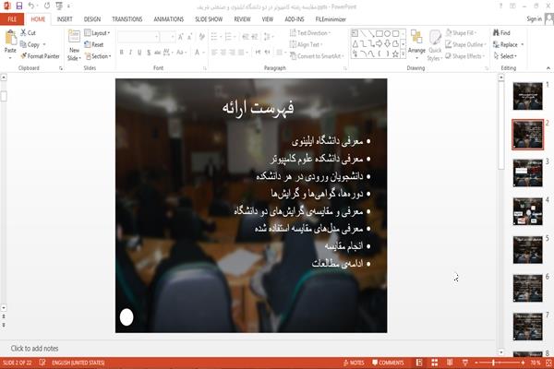Open Text Direction dropdown
The height and width of the screenshot is (369, 554).
[x=310, y=33]
